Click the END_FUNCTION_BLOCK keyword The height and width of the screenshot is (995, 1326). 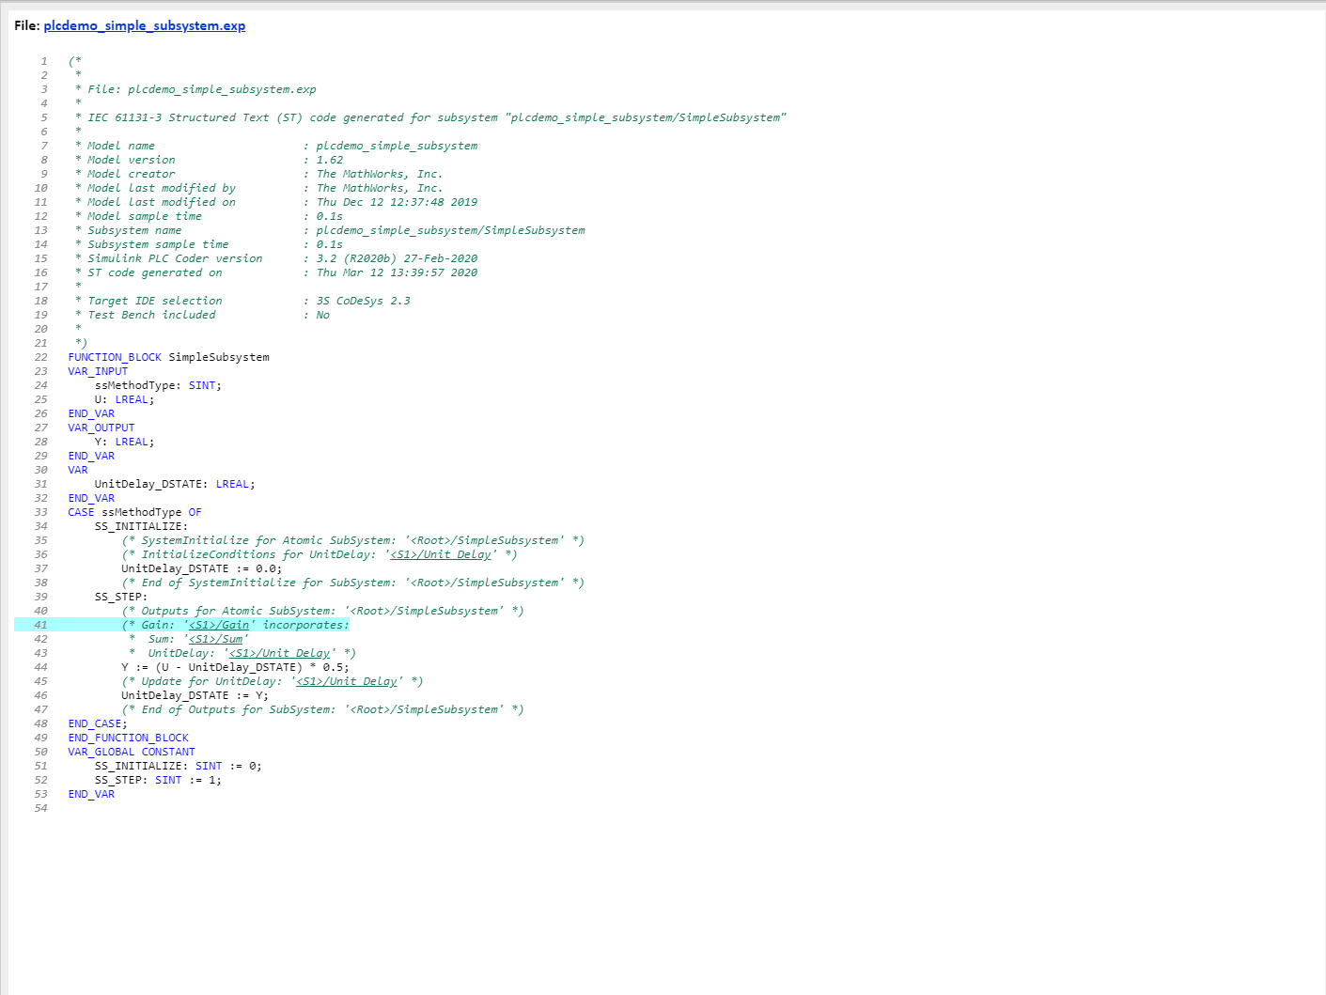[128, 738]
